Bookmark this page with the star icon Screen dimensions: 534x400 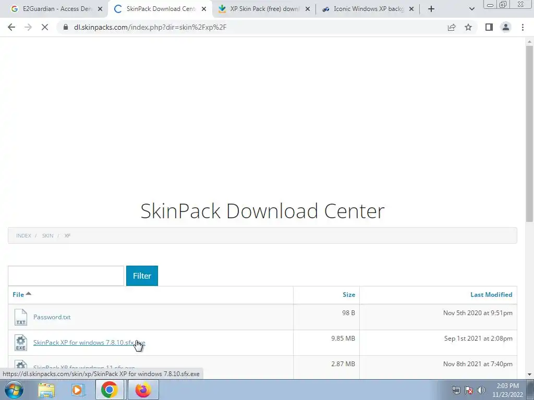coord(468,27)
